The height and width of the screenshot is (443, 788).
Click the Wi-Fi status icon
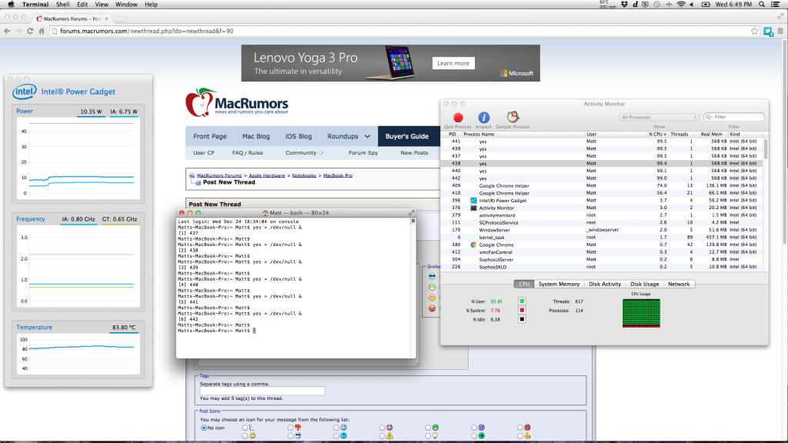pyautogui.click(x=681, y=5)
